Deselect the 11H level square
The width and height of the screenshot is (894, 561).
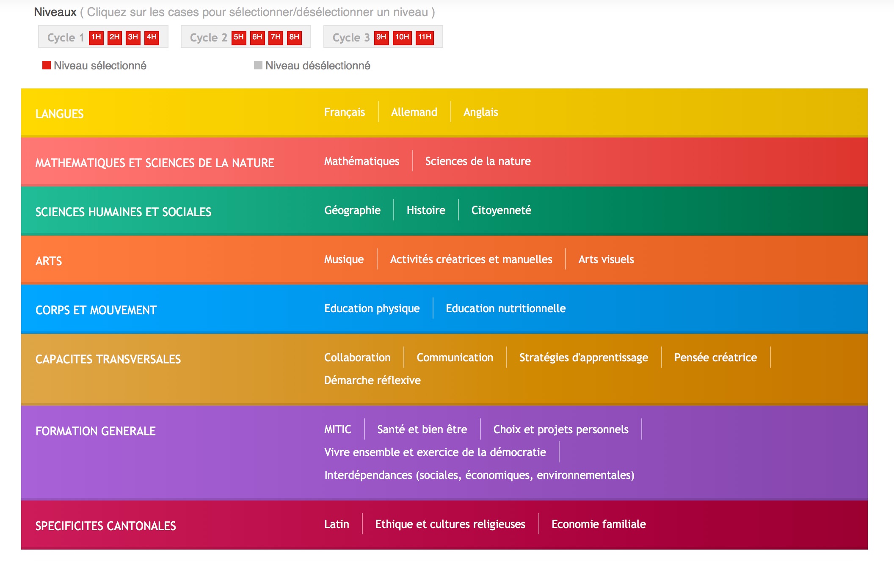click(425, 37)
